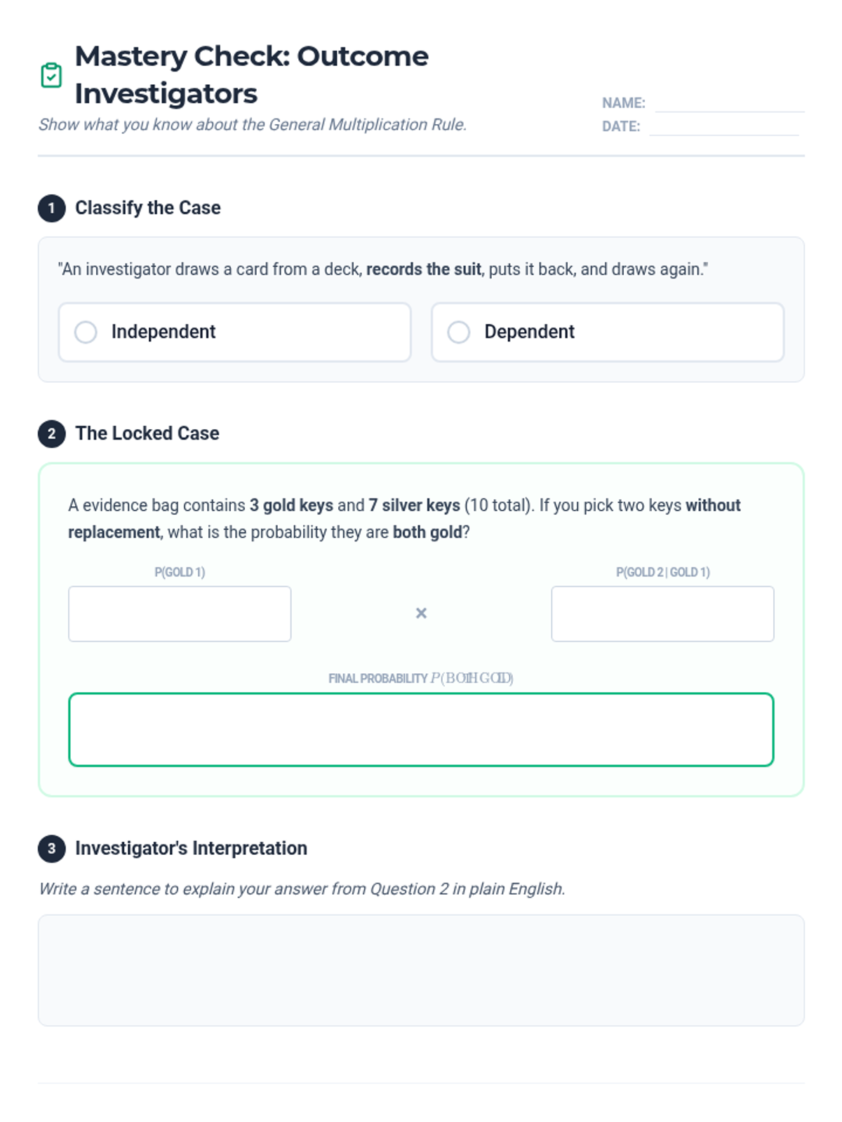Click the multiplication sign between probability boxes
The image size is (842, 1122).
[x=421, y=614]
